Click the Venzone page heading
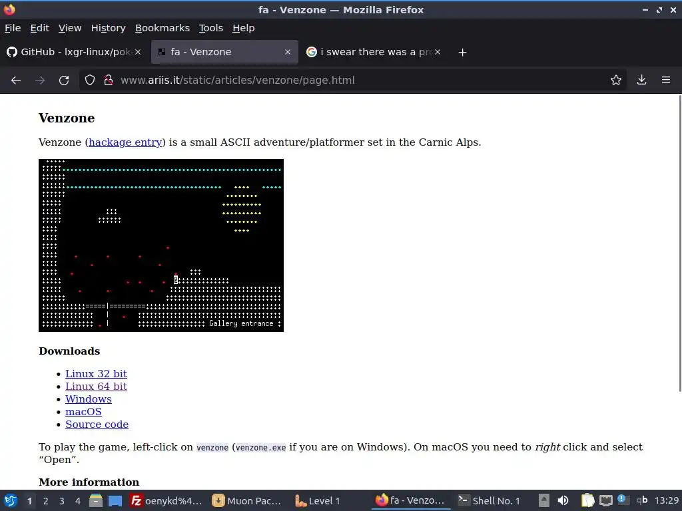The height and width of the screenshot is (511, 682). click(x=67, y=118)
